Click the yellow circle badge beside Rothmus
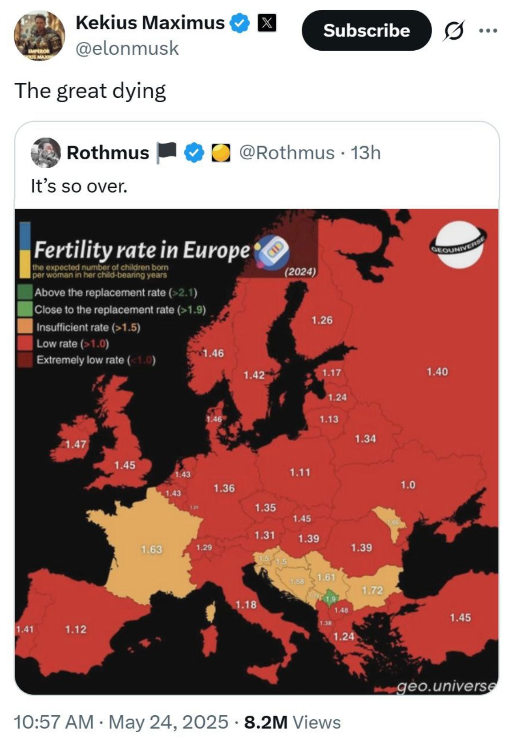This screenshot has height=742, width=513. 220,153
